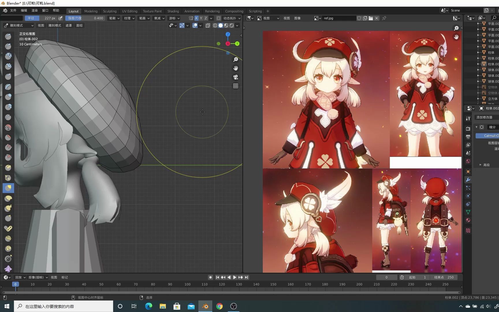Open the 笔刷 dropdown
499x312 pixels.
click(114, 18)
